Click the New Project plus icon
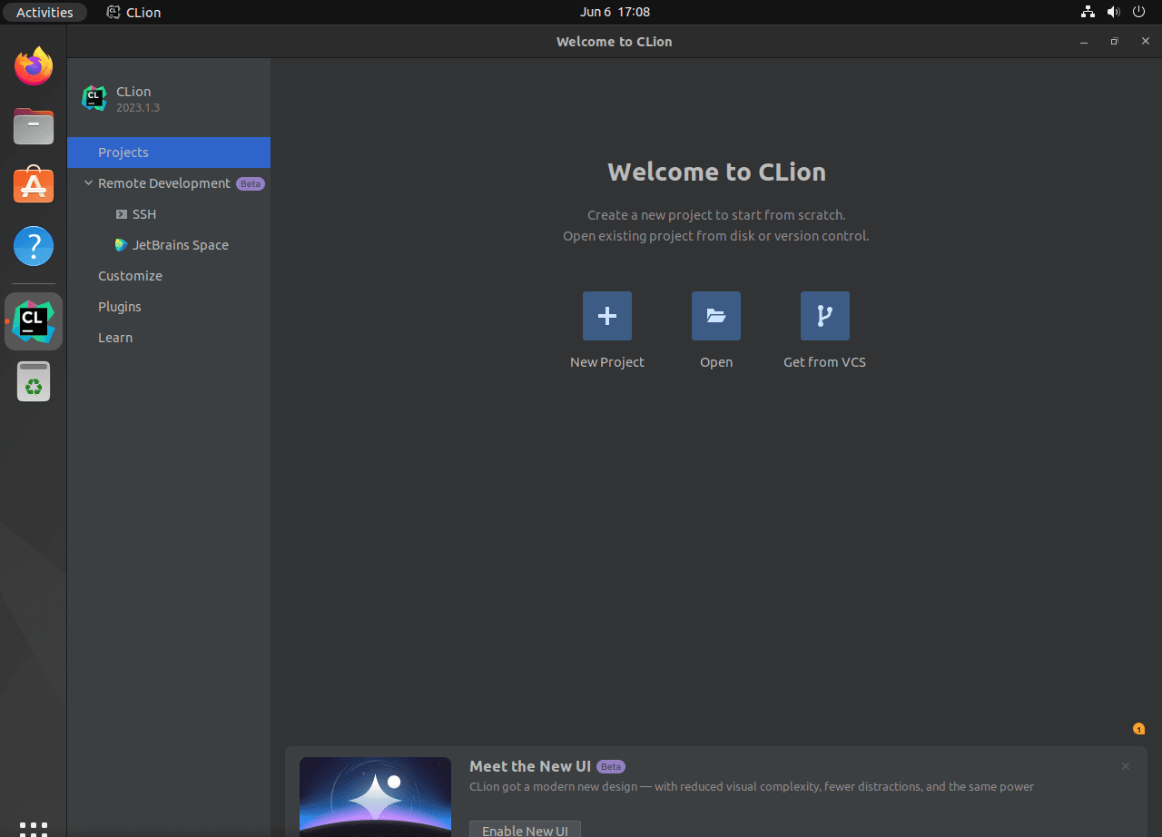 click(x=606, y=316)
